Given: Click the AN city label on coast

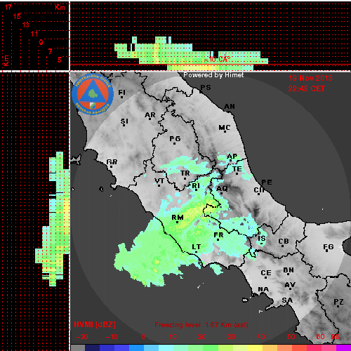Looking at the screenshot, I should 230,107.
